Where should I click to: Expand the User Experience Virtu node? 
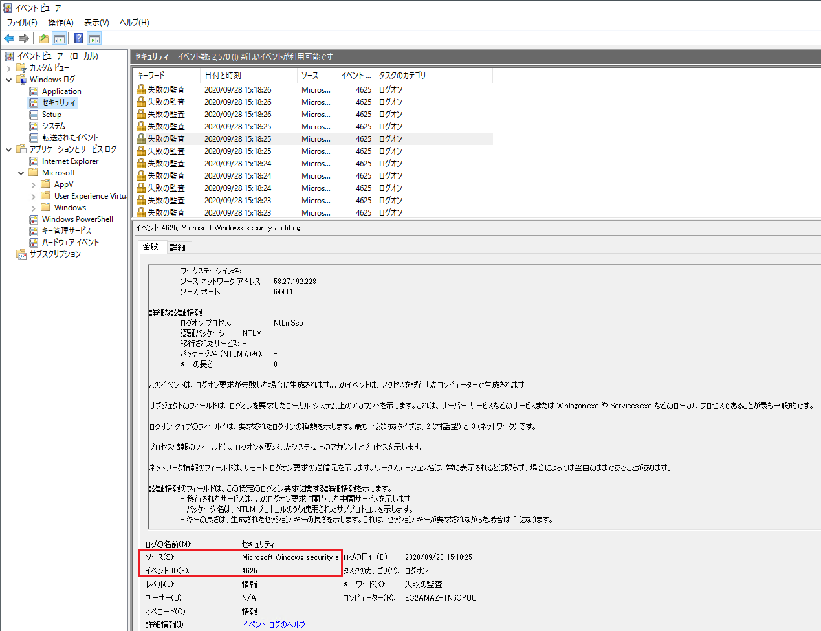[33, 196]
